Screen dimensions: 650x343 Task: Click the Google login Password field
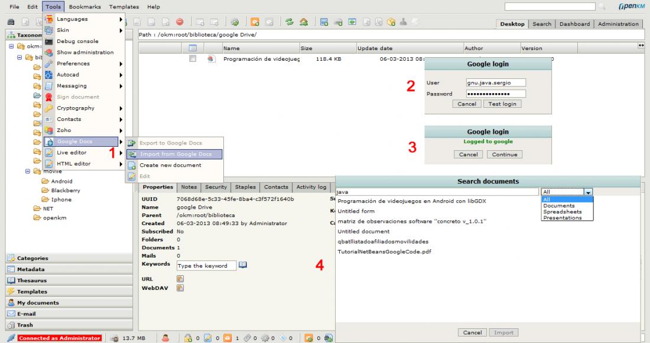pyautogui.click(x=496, y=94)
